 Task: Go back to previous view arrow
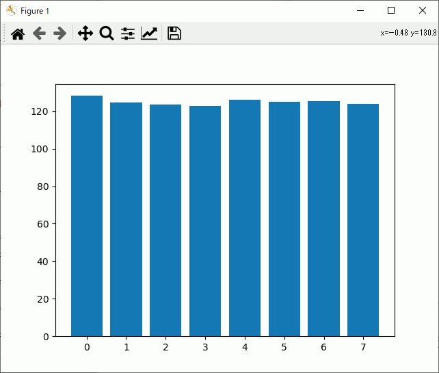(39, 33)
